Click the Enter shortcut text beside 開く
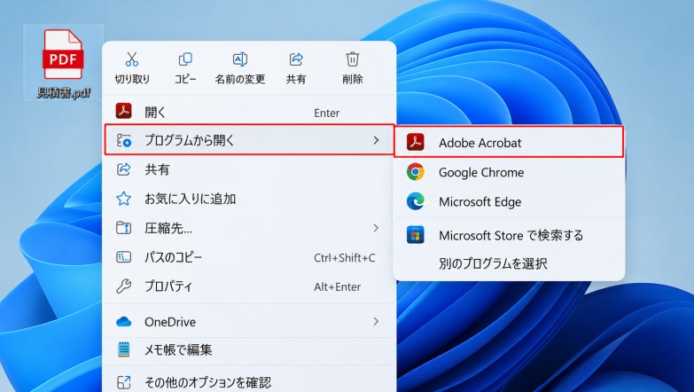The height and width of the screenshot is (392, 694). point(327,113)
